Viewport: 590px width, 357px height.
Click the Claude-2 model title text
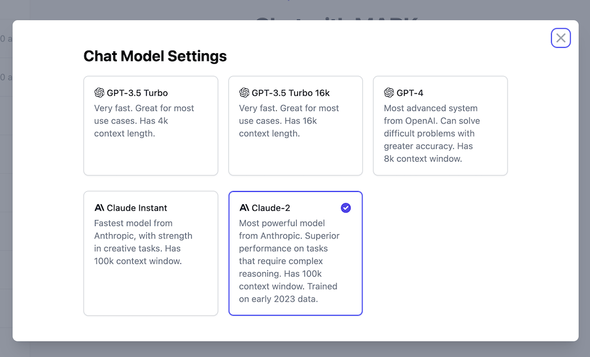point(271,208)
